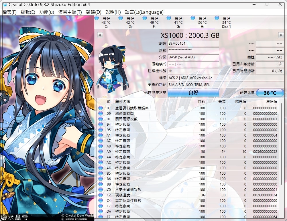The height and width of the screenshot is (221, 287).
Task: Open the 語言(L)(Language) menu
Action: click(x=144, y=12)
